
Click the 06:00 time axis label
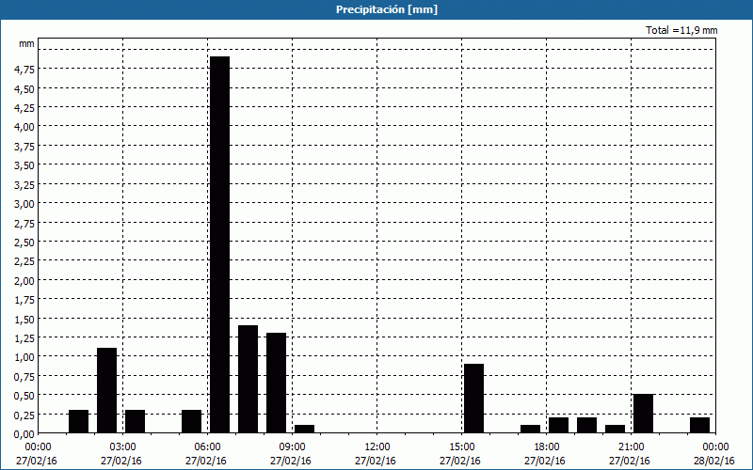pyautogui.click(x=207, y=447)
